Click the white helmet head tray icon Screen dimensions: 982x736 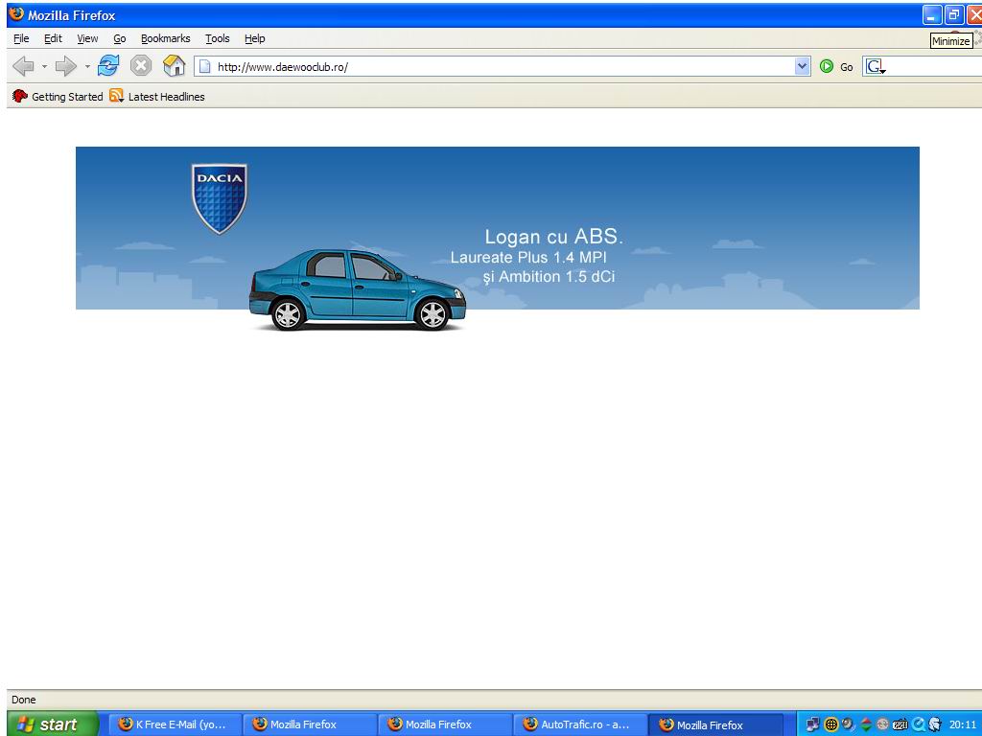pyautogui.click(x=935, y=724)
